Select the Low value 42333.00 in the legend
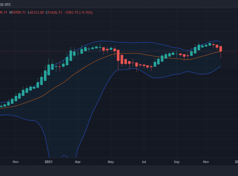This screenshot has width=238, height=176. point(38,12)
